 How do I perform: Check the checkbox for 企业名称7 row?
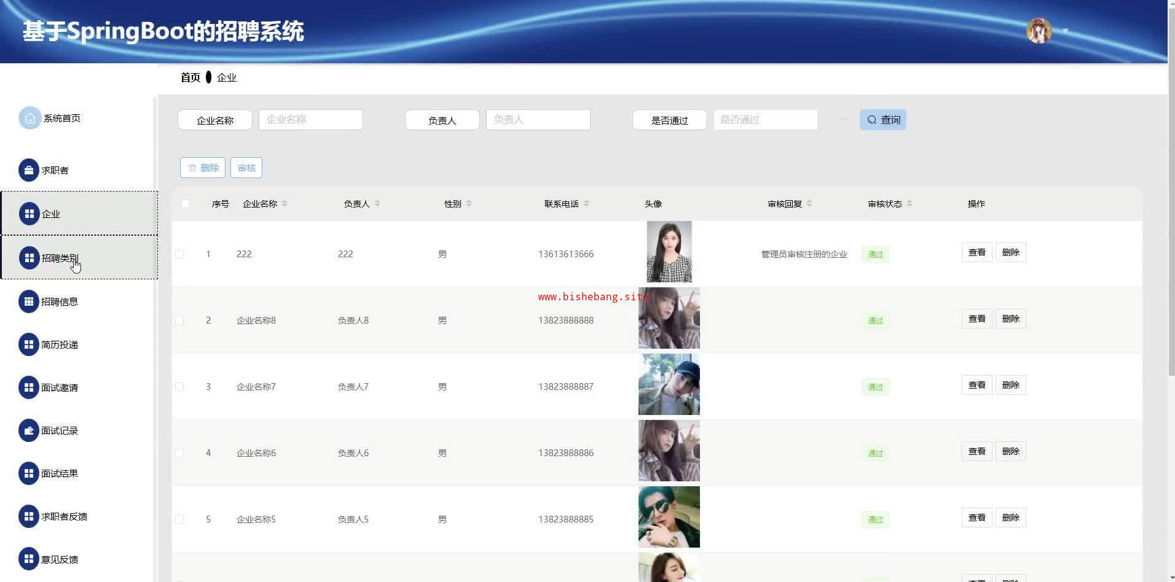(179, 387)
